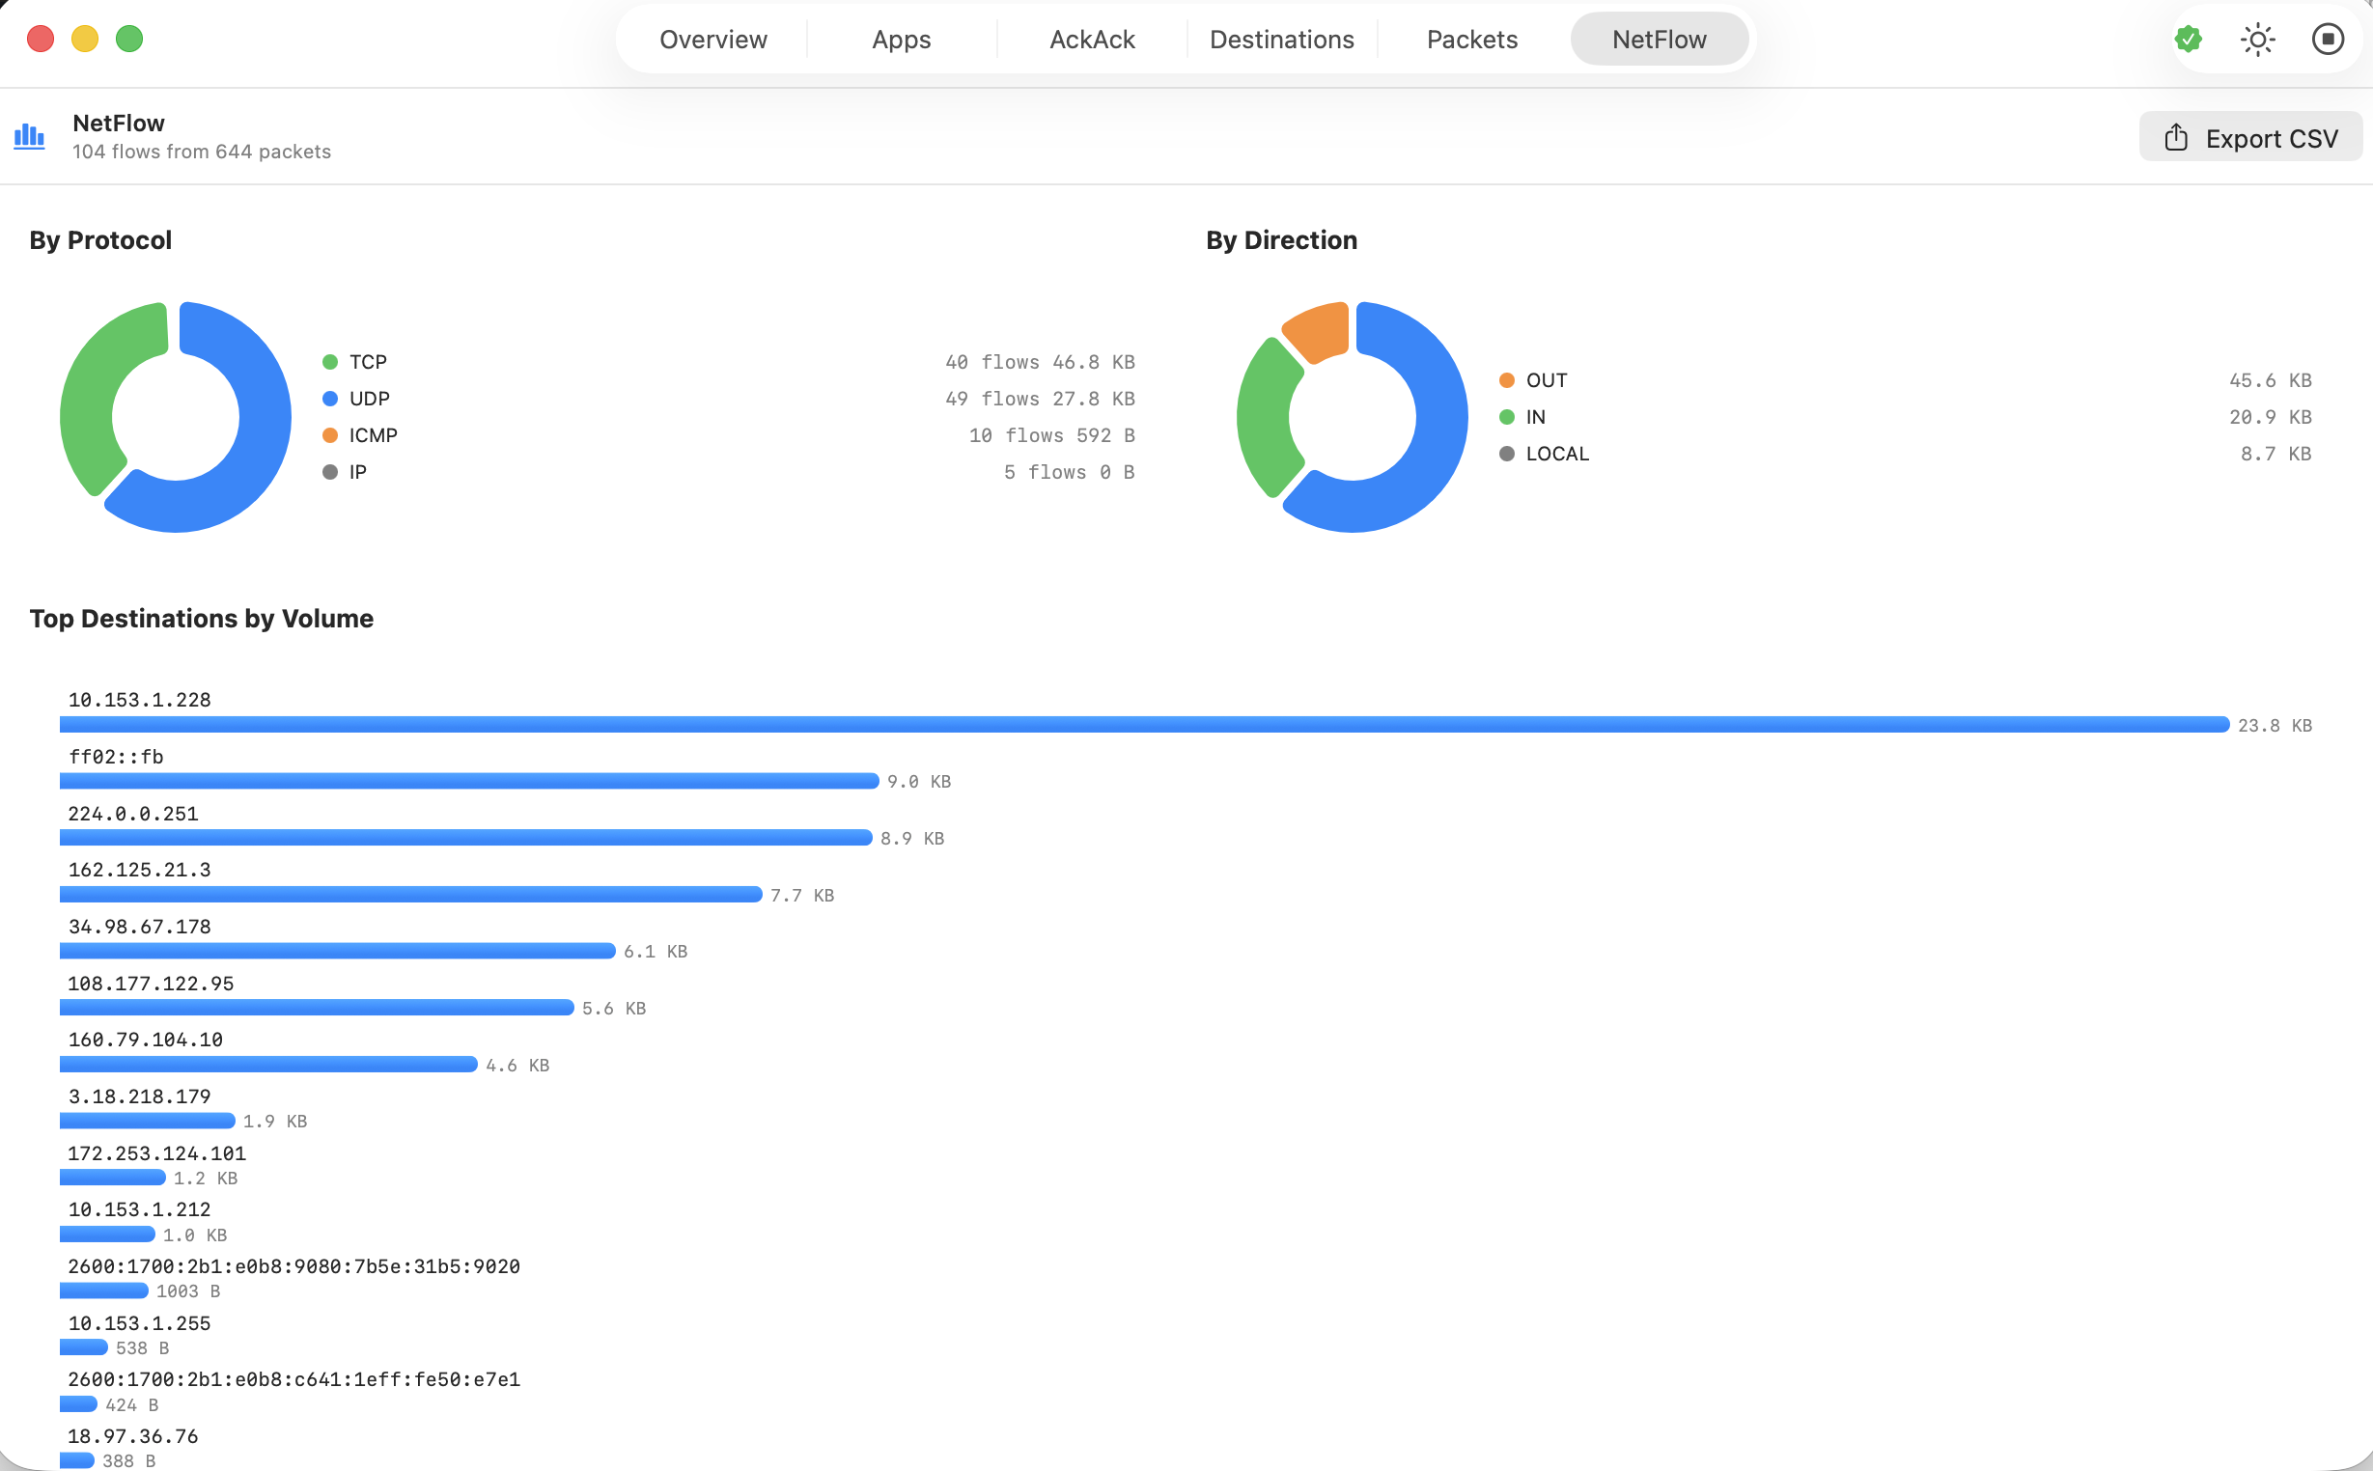Click the '45.6 KB' OUT value
Image resolution: width=2373 pixels, height=1471 pixels.
coord(2270,380)
